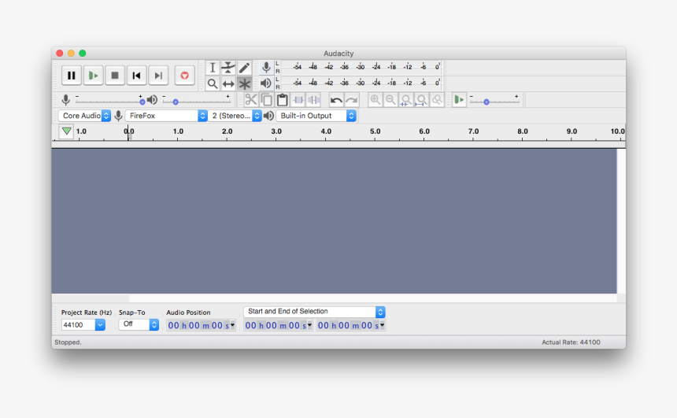The image size is (677, 418).
Task: Click 5.0 mark on timeline ruler
Action: (x=375, y=131)
